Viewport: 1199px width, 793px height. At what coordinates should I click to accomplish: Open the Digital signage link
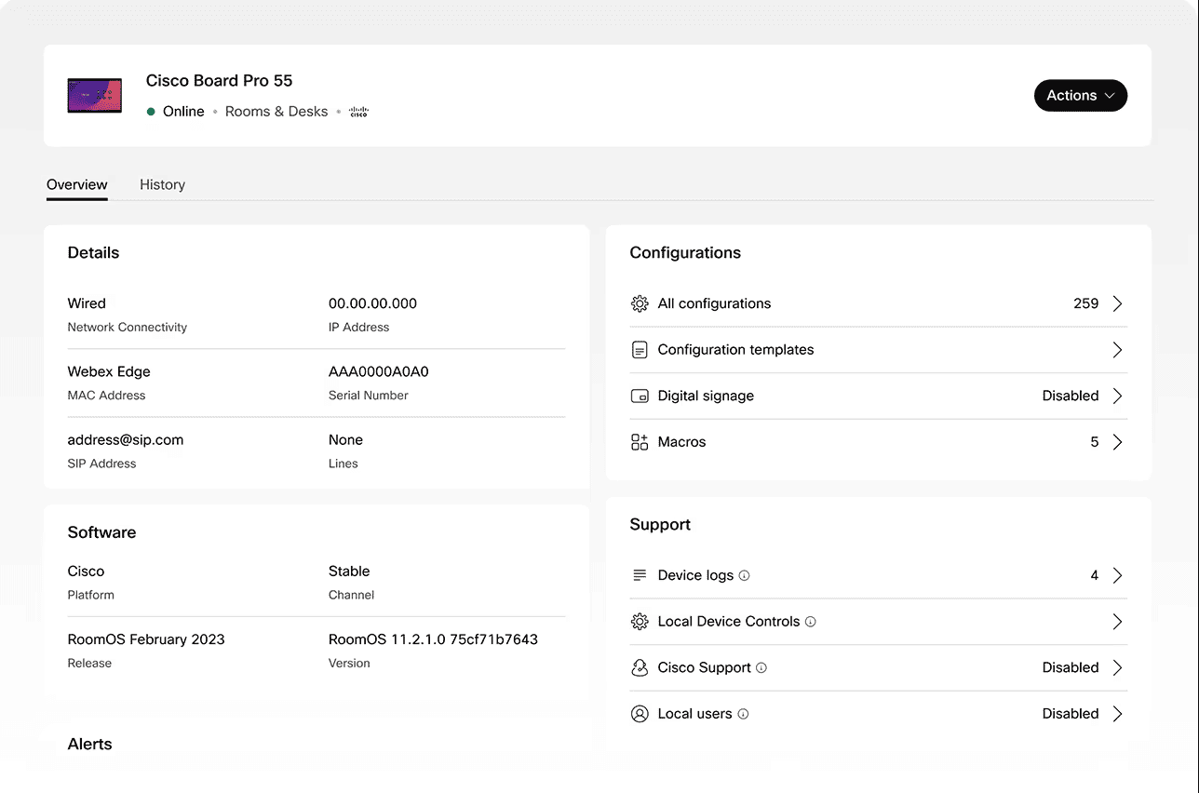coord(706,396)
